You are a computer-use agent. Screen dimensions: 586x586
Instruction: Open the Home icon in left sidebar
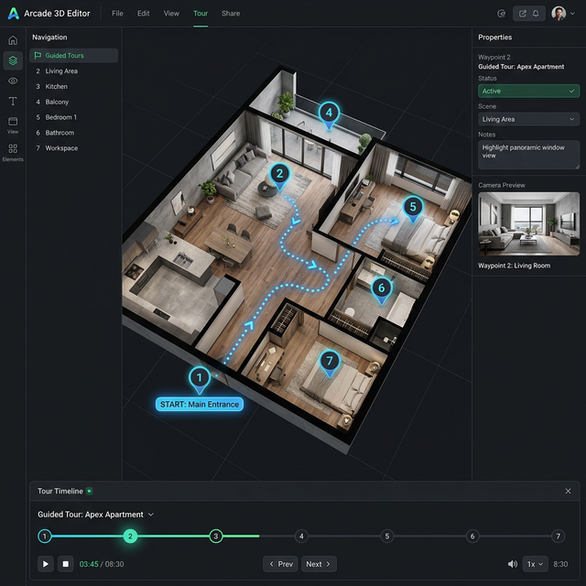(13, 40)
